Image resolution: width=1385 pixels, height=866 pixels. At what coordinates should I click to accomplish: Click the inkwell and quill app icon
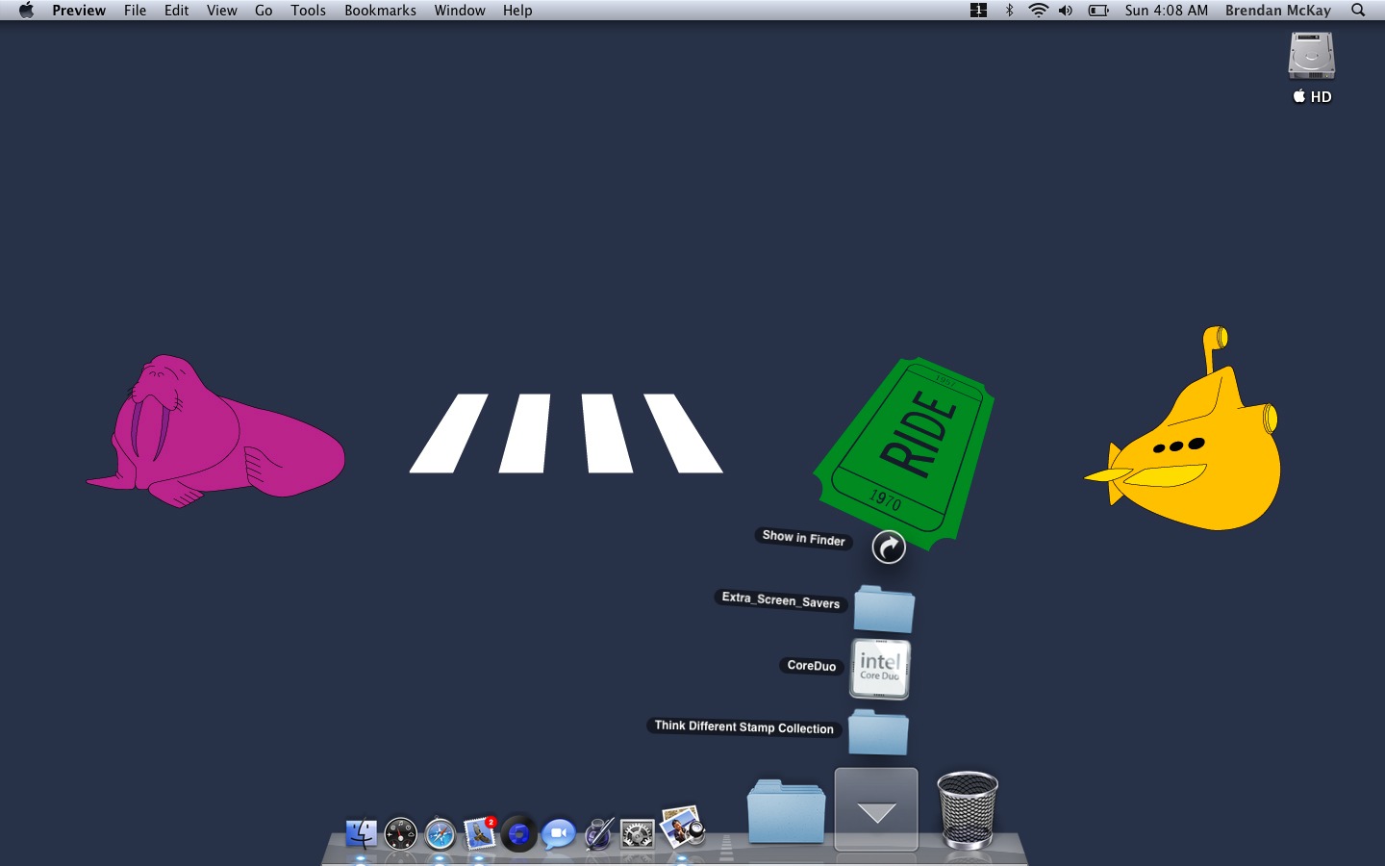(598, 833)
